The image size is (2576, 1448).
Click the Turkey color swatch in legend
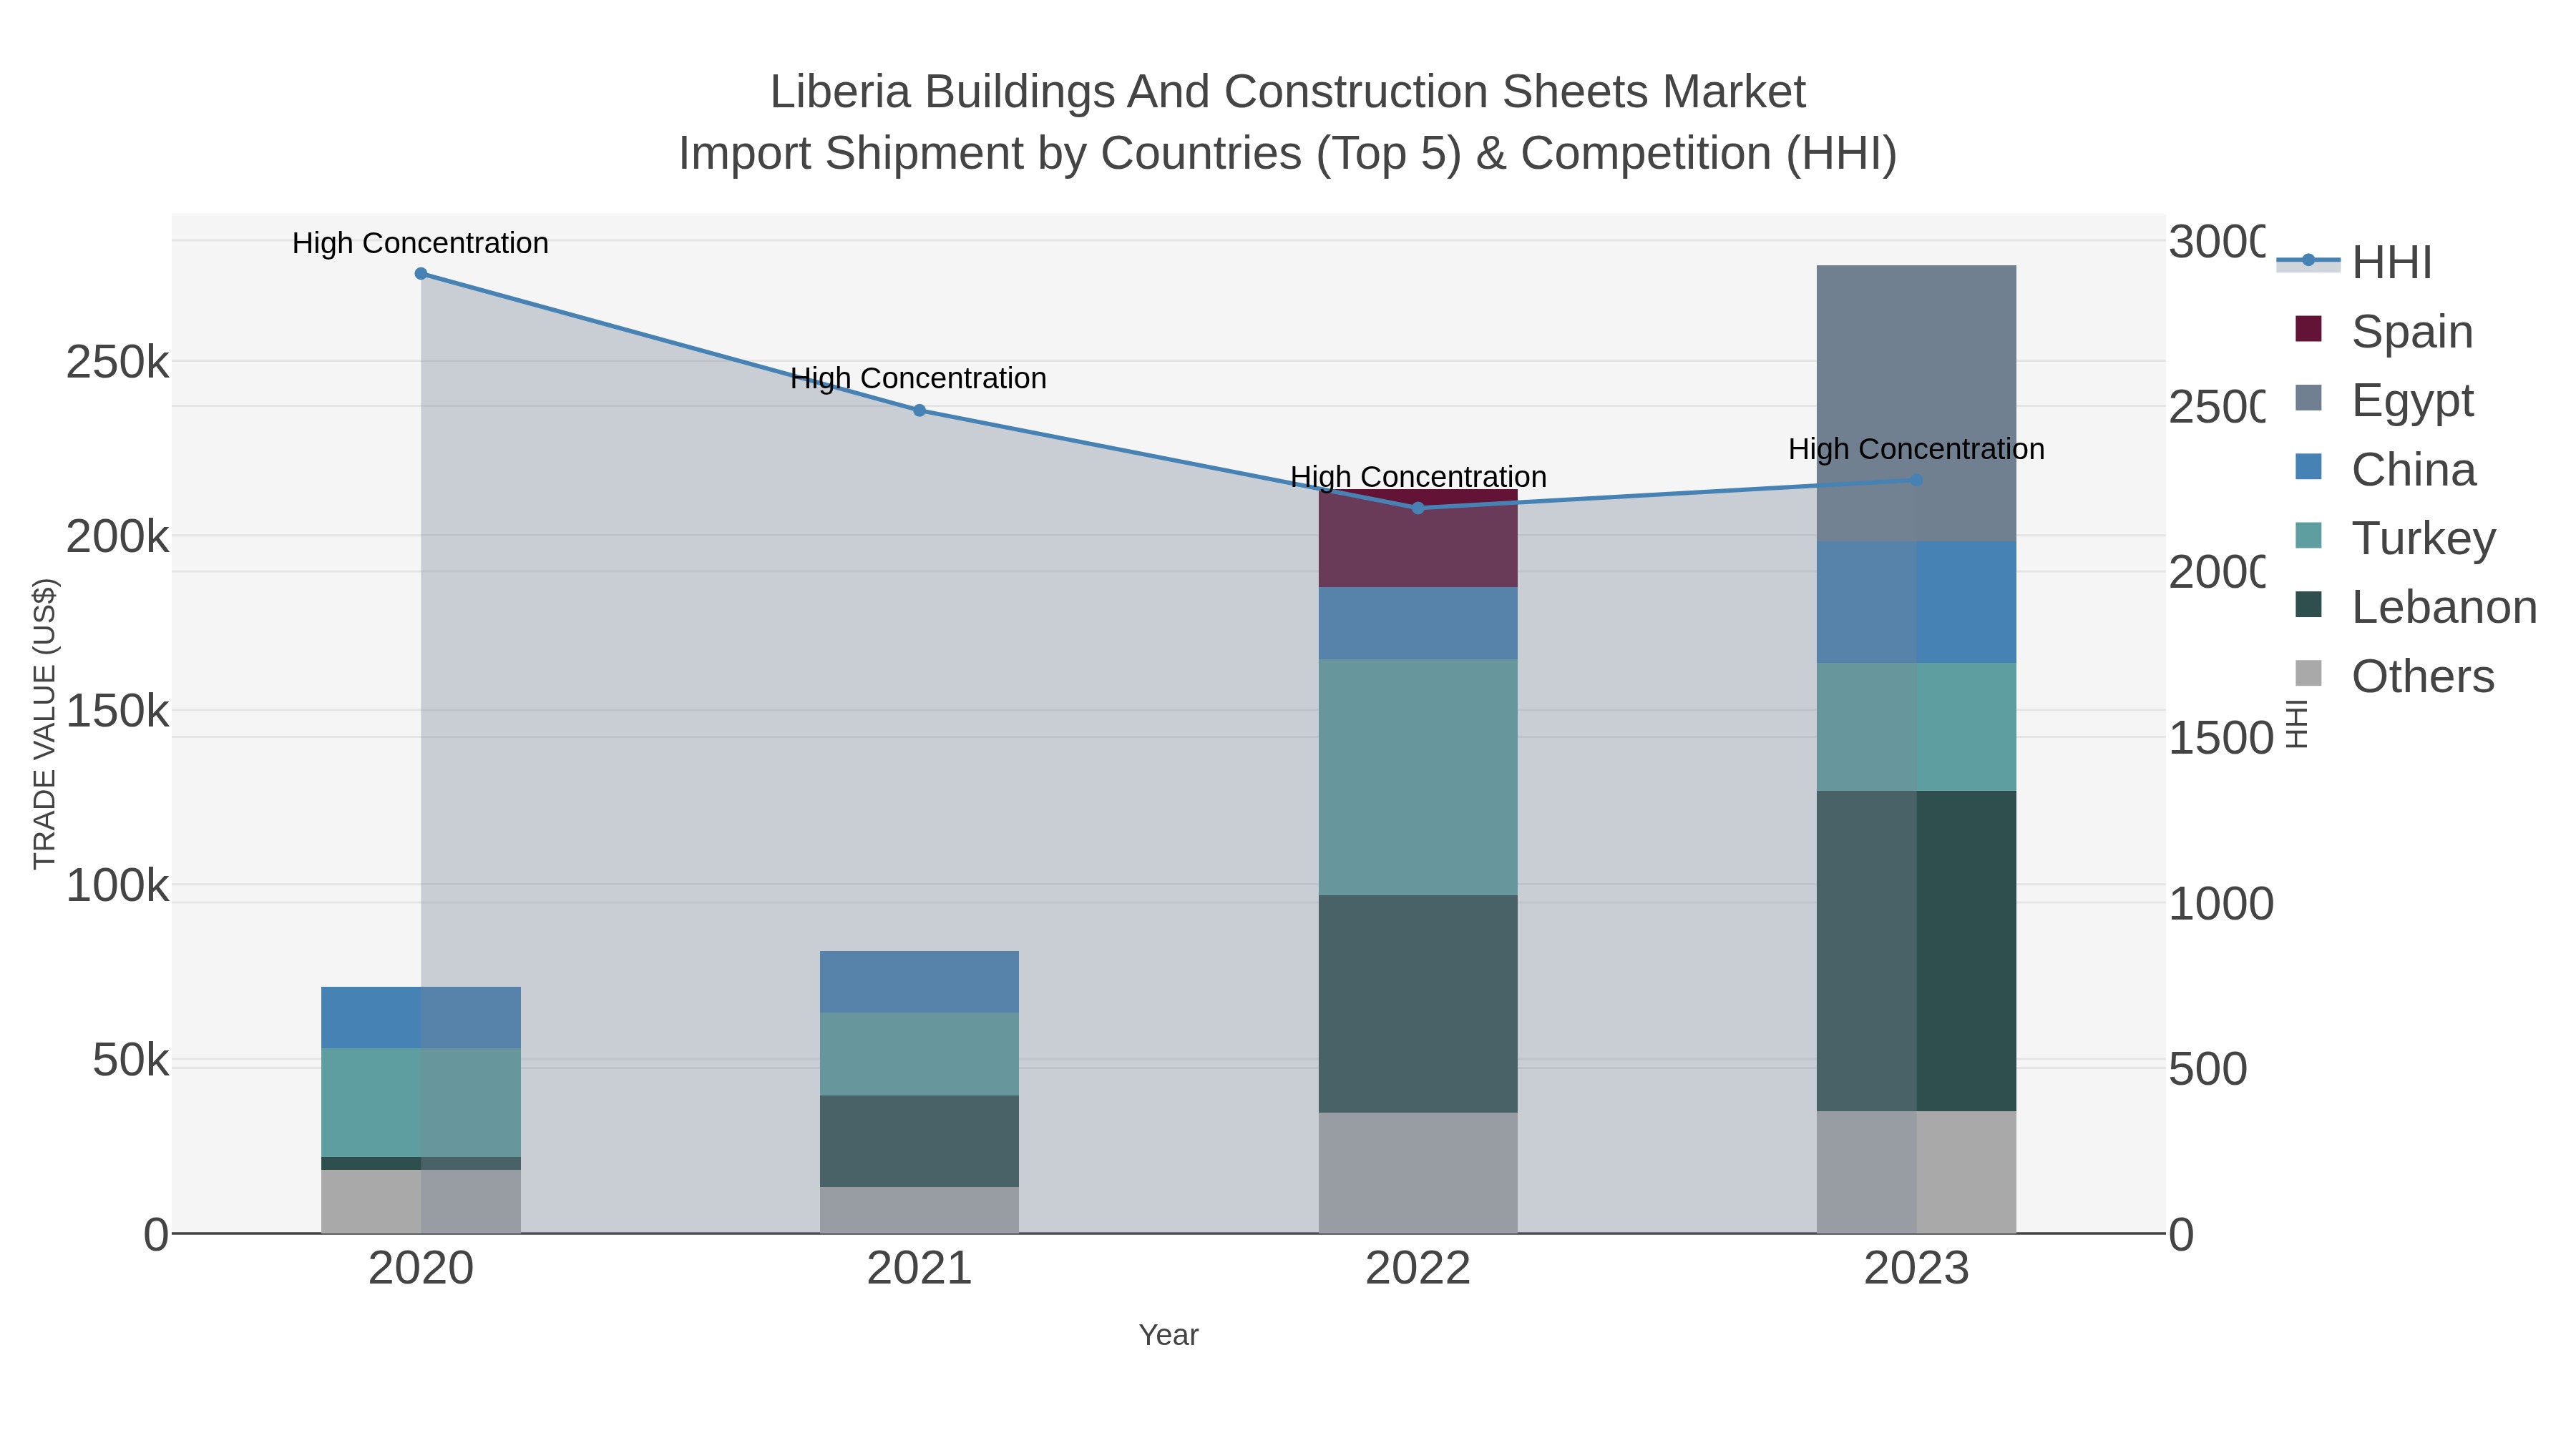tap(2308, 536)
